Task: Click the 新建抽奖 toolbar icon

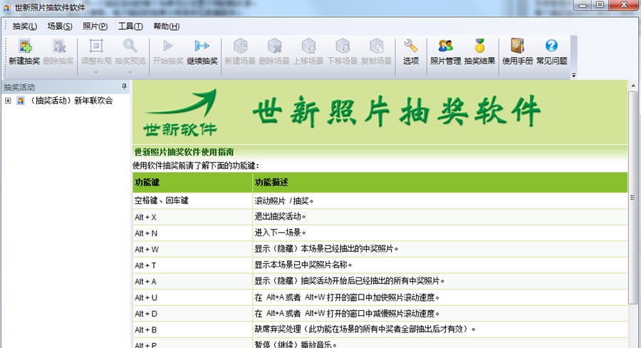Action: coord(25,46)
